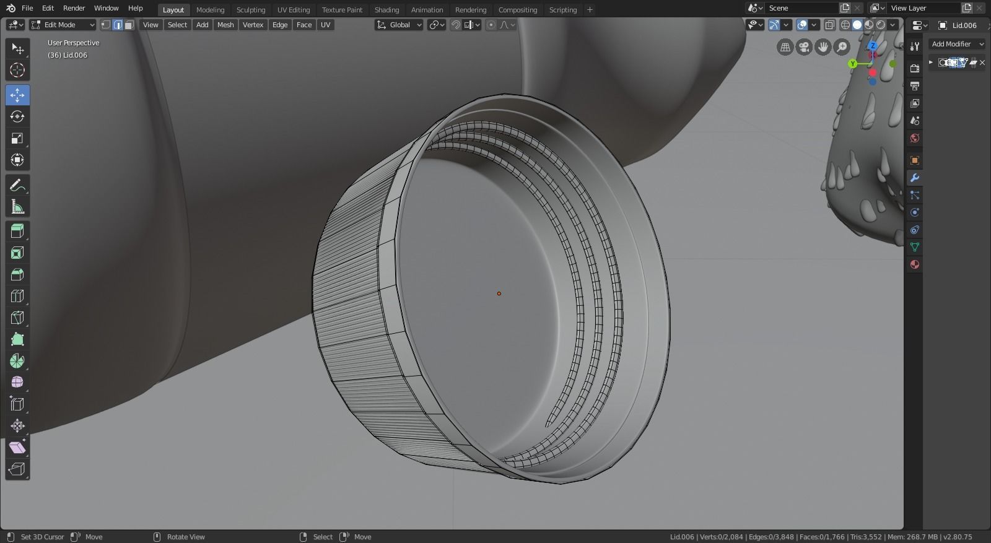Image resolution: width=991 pixels, height=543 pixels.
Task: Enable face select mode
Action: (129, 25)
